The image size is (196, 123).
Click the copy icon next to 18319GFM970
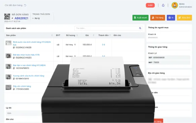(x=14, y=68)
